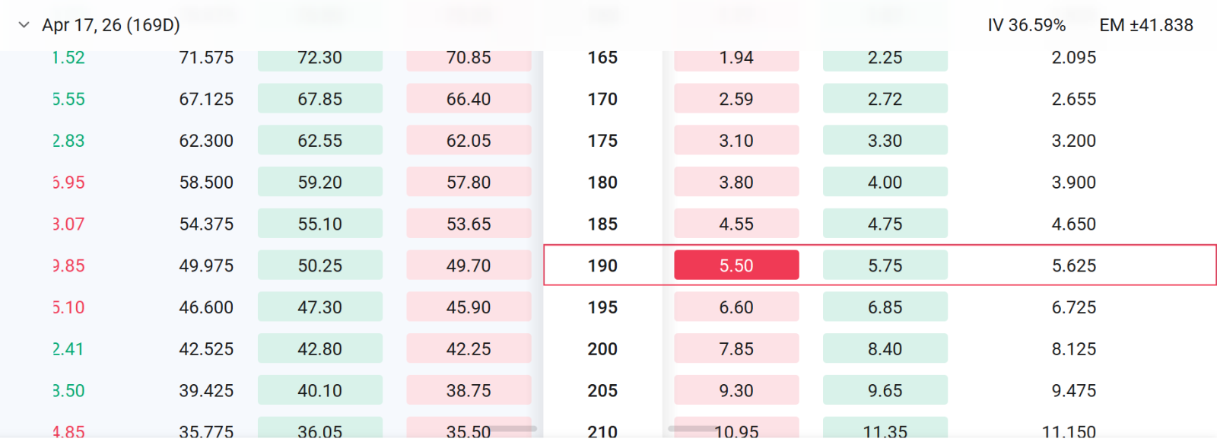Click call bid 62.55 at strike 175
The height and width of the screenshot is (445, 1217).
[320, 141]
